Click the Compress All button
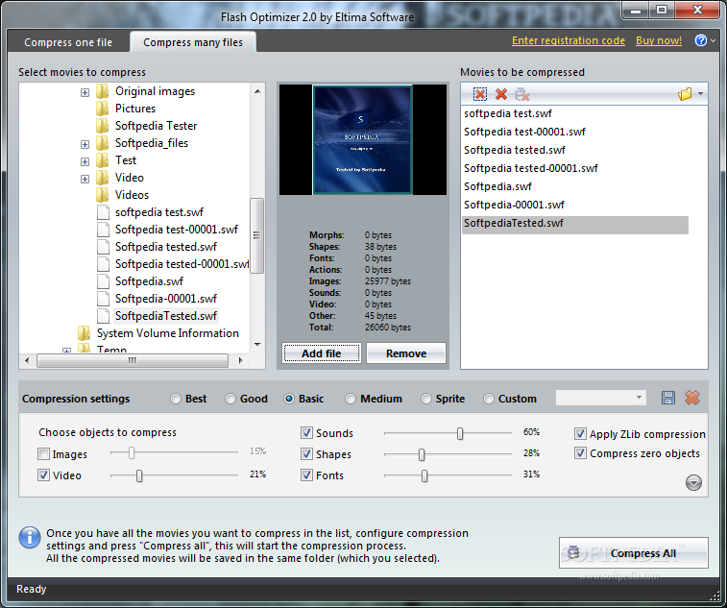 (x=633, y=553)
